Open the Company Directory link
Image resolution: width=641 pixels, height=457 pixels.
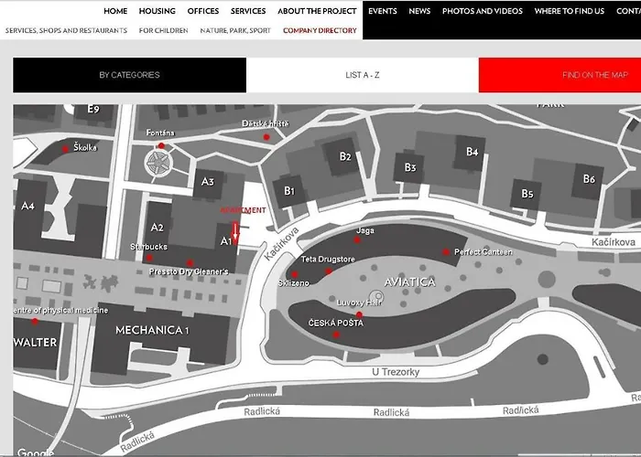[320, 30]
